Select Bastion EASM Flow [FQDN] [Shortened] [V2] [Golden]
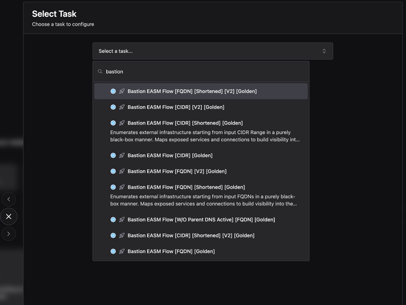The width and height of the screenshot is (406, 305). [x=201, y=91]
